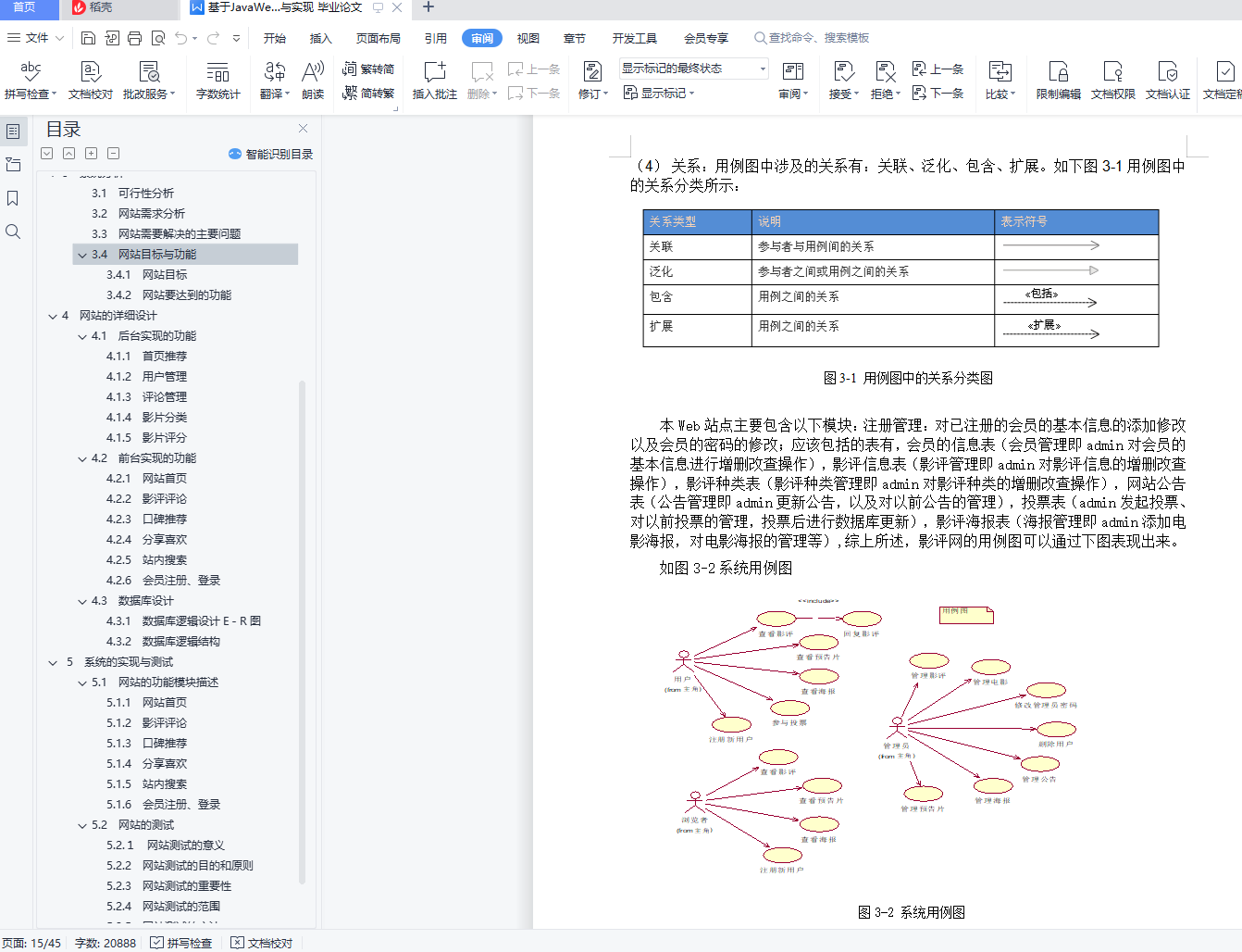Run the 拼写检查 spell check tool

(30, 80)
